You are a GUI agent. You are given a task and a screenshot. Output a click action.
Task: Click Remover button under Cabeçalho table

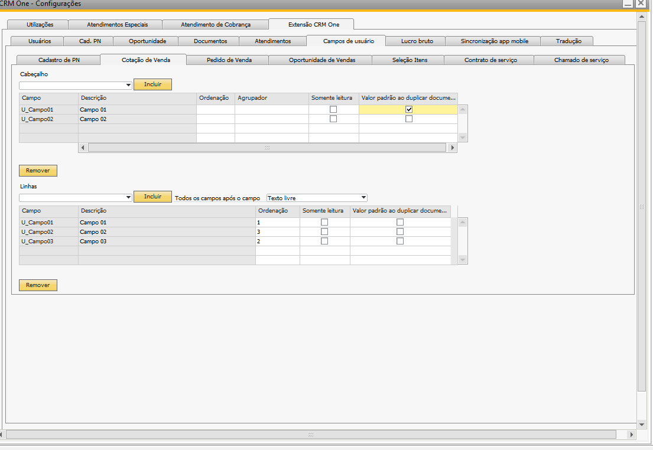(x=38, y=171)
